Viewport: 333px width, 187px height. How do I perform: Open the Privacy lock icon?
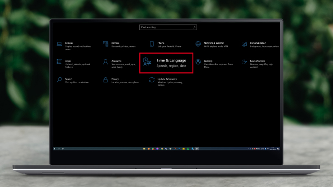tap(105, 79)
